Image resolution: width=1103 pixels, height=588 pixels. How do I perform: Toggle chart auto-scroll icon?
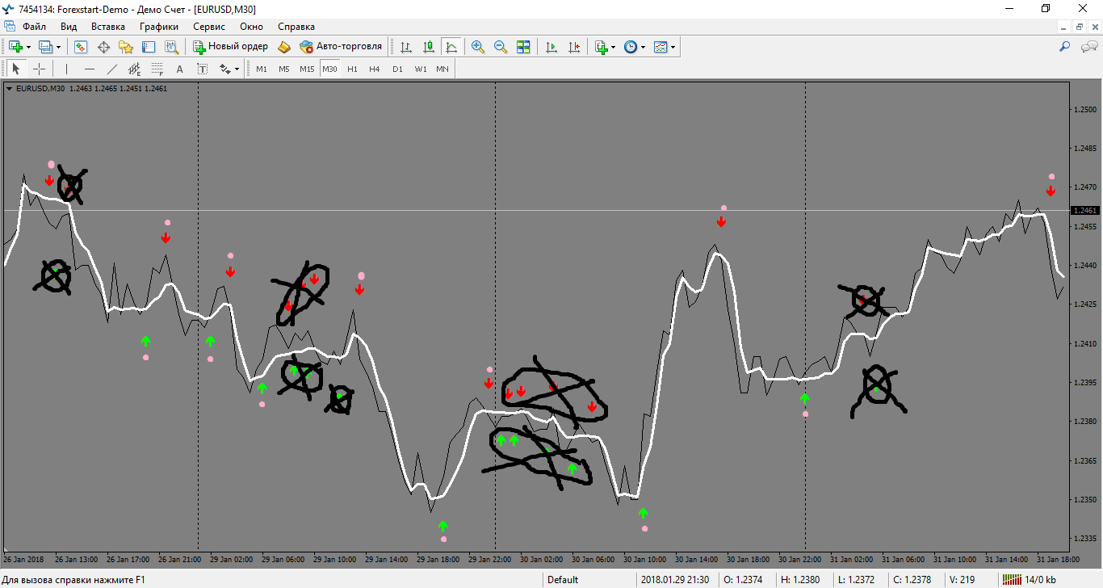(551, 47)
